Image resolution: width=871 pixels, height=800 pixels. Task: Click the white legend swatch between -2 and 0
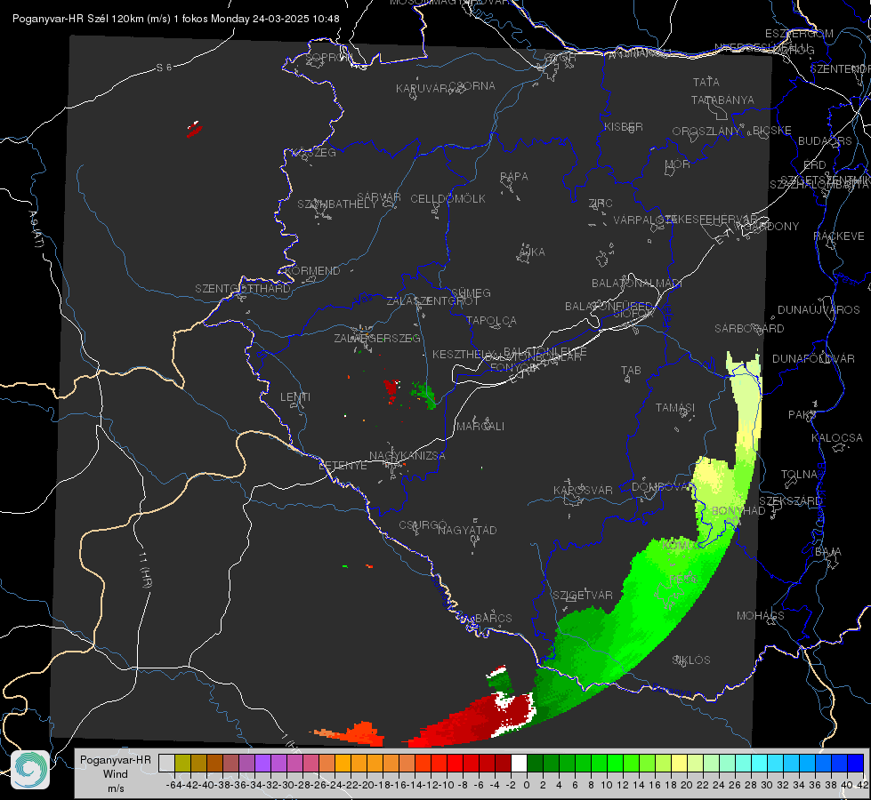pos(519,764)
